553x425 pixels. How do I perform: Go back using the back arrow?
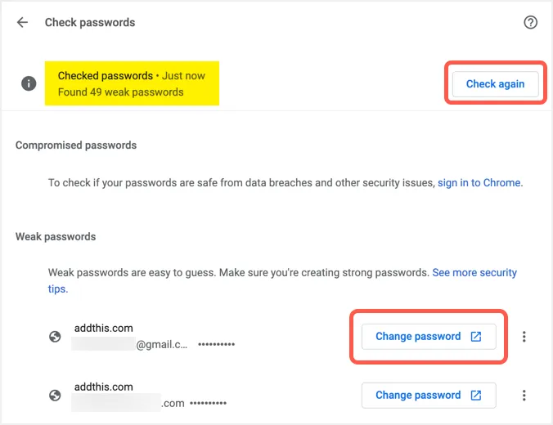click(x=22, y=23)
